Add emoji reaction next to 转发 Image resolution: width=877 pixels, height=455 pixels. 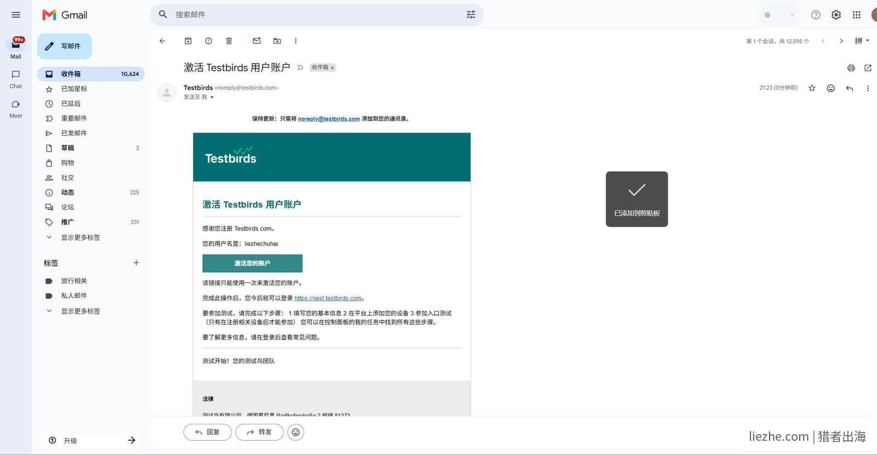[x=295, y=432]
